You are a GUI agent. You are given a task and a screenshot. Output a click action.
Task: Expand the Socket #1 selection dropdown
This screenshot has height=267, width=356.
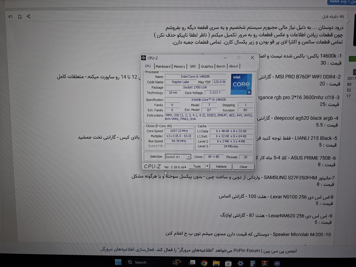click(x=188, y=157)
